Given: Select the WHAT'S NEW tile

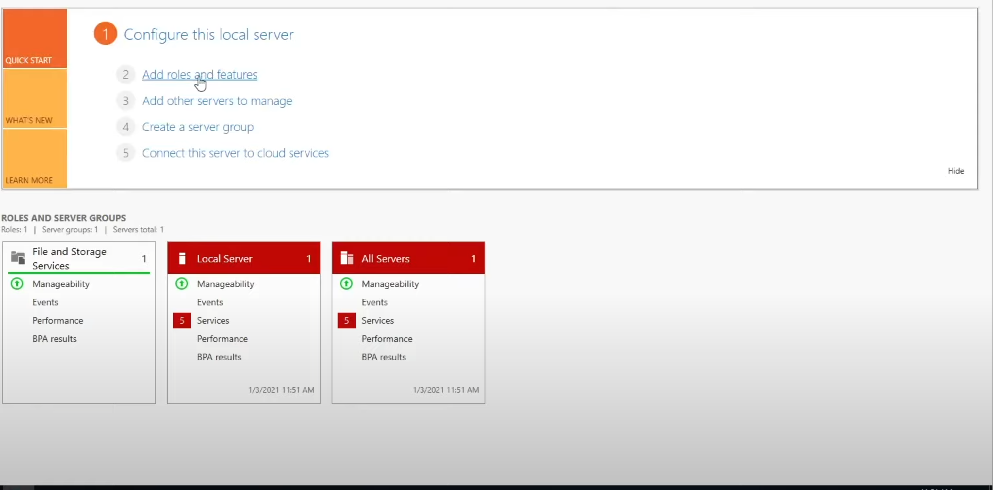Looking at the screenshot, I should tap(35, 99).
